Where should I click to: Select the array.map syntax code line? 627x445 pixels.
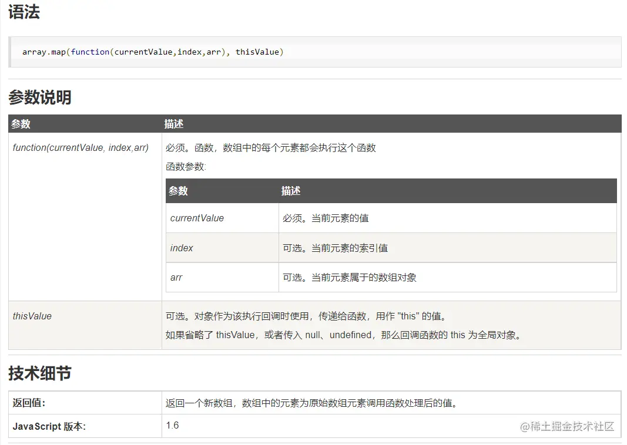(153, 52)
